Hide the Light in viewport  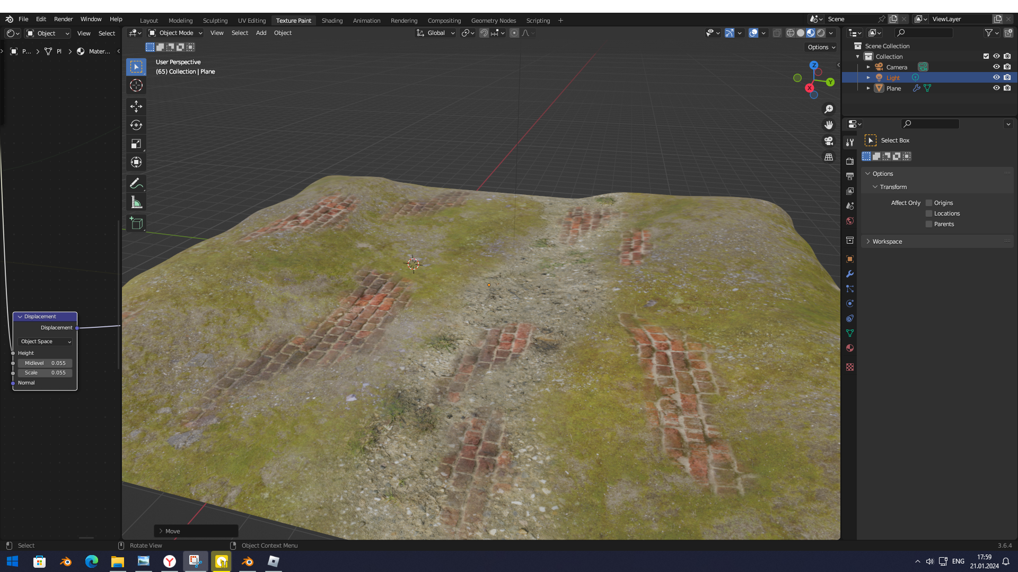click(996, 77)
